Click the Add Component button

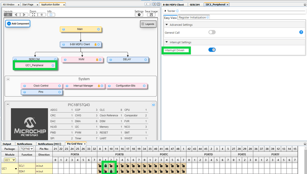(x=18, y=24)
